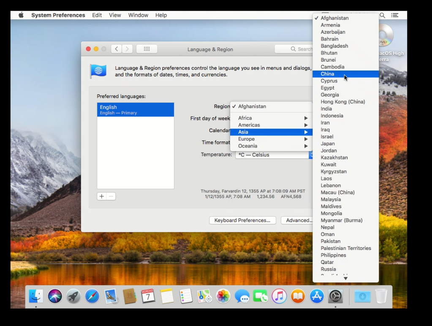This screenshot has width=432, height=326.
Task: Choose Kazakhstan from the country list
Action: pos(345,158)
